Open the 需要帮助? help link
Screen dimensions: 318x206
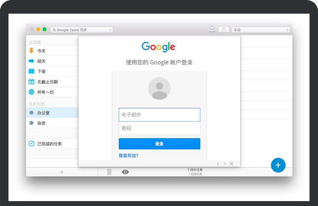pos(129,156)
